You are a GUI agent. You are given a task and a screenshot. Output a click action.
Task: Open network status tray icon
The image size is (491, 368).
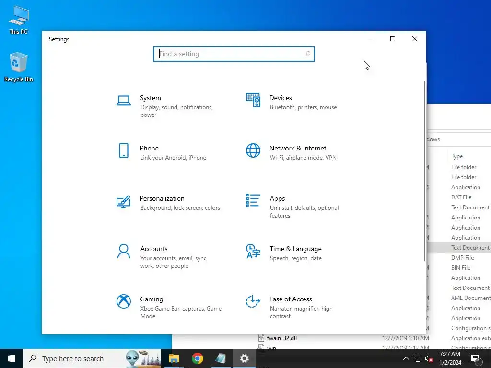point(418,358)
